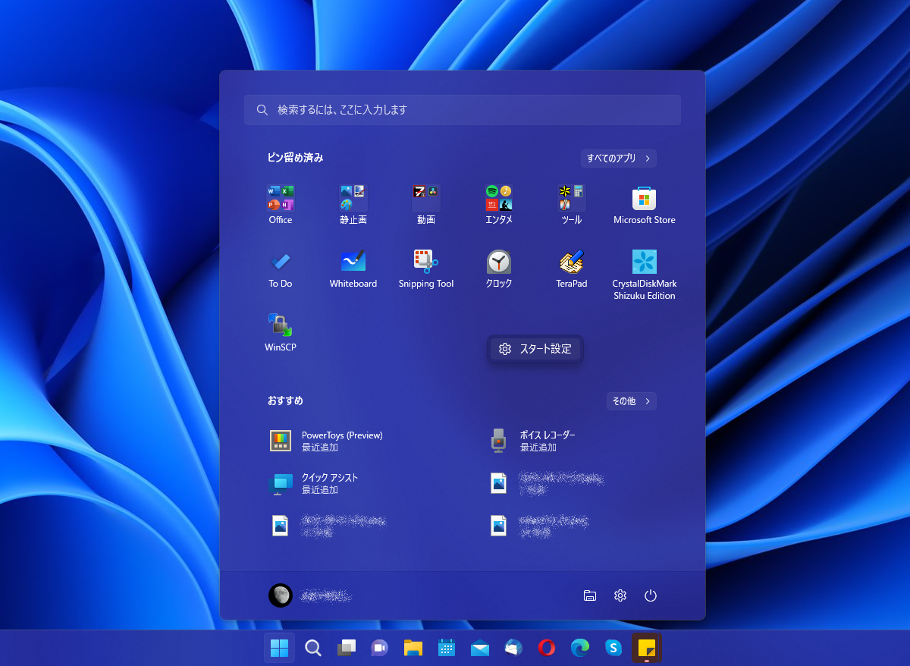The image size is (910, 666).
Task: Click the おすすめ heading text
Action: [285, 401]
